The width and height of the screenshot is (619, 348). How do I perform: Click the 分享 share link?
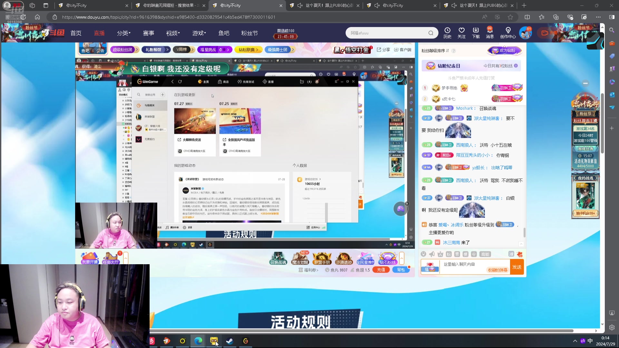tap(383, 50)
